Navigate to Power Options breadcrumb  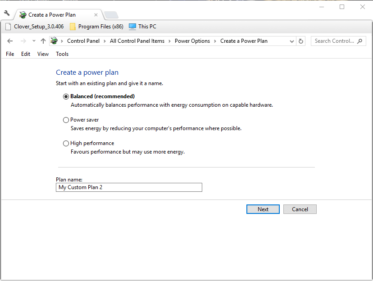pyautogui.click(x=192, y=41)
